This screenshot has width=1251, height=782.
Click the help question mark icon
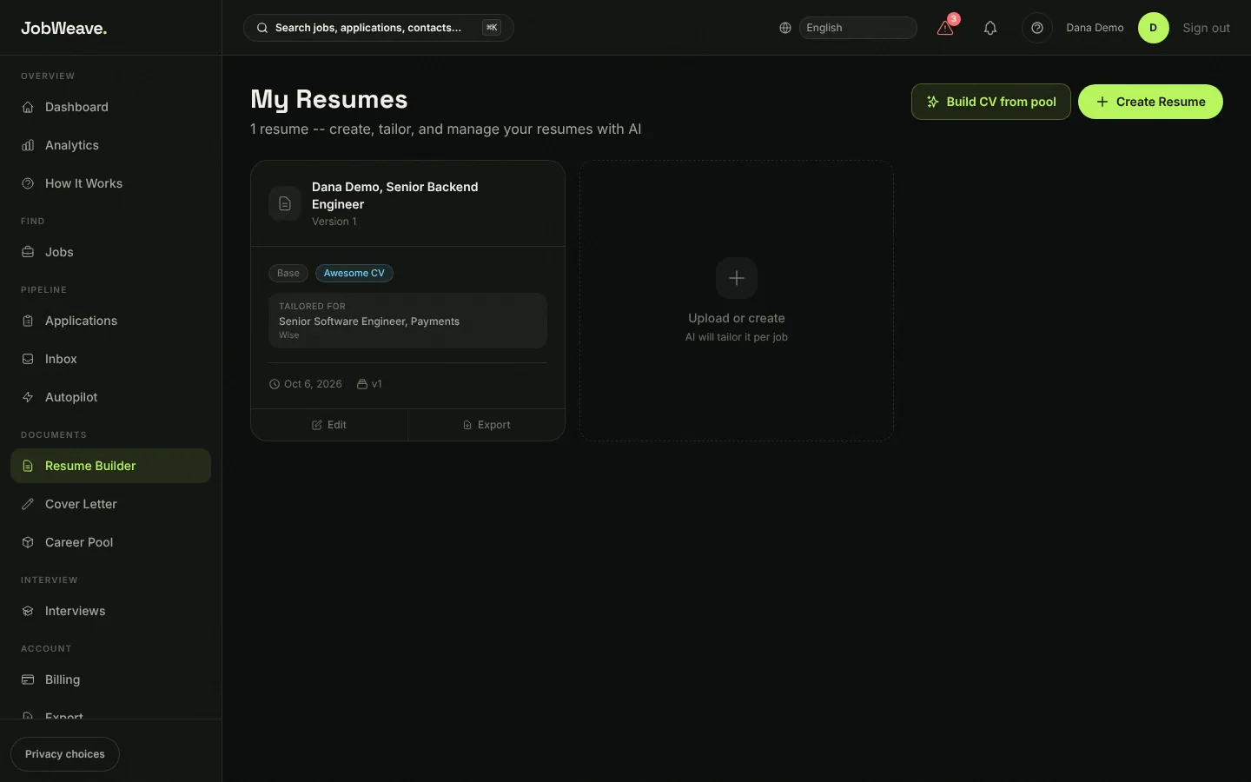coord(1036,28)
